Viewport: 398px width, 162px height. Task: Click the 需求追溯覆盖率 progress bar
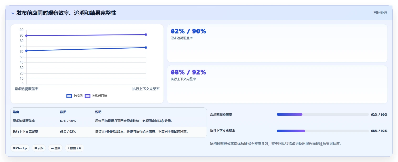pyautogui.click(x=323, y=114)
